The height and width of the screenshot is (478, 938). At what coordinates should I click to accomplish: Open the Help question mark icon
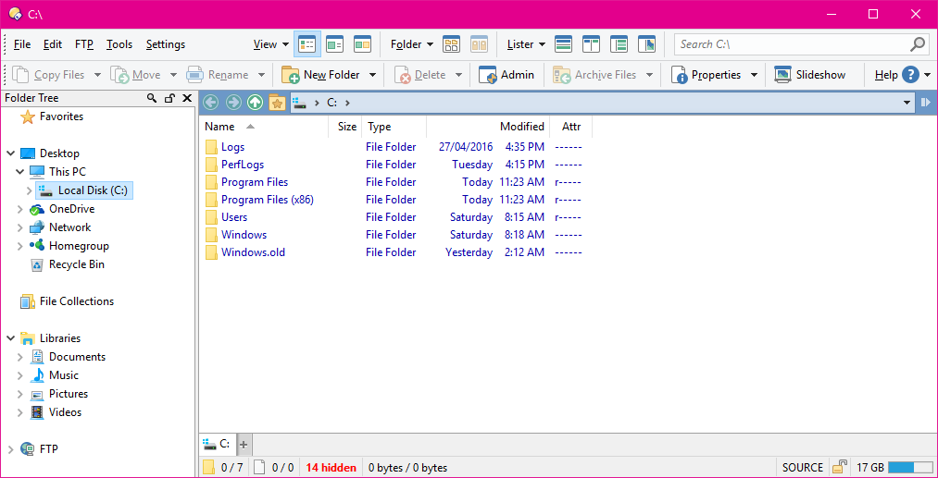[x=910, y=75]
